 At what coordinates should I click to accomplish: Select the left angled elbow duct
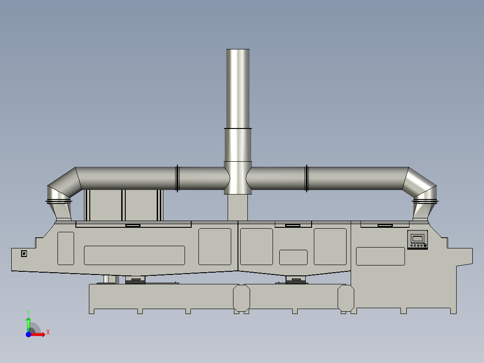[x=64, y=183]
